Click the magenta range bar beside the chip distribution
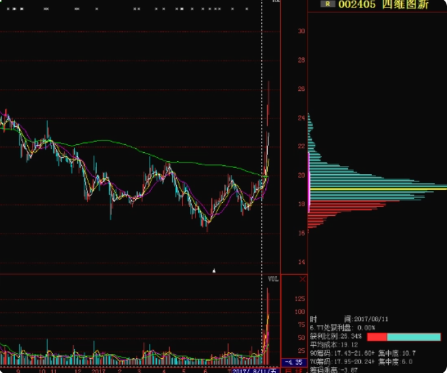 pos(309,182)
